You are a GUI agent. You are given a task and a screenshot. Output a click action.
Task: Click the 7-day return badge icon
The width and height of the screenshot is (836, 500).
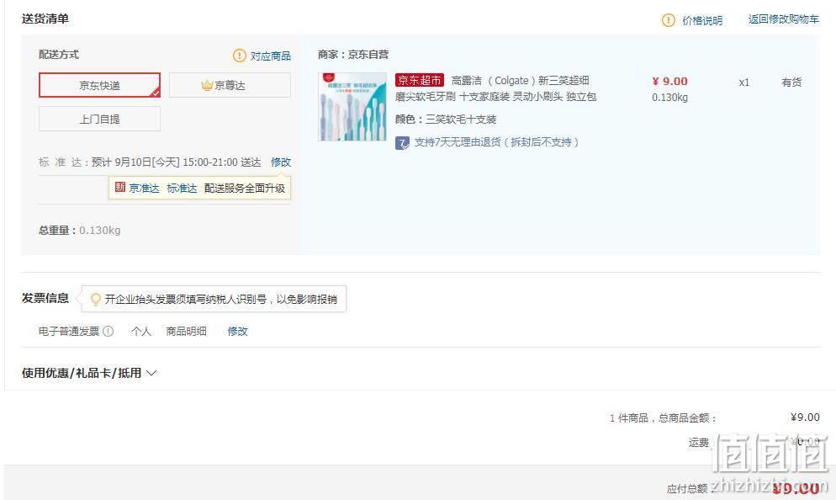(402, 142)
